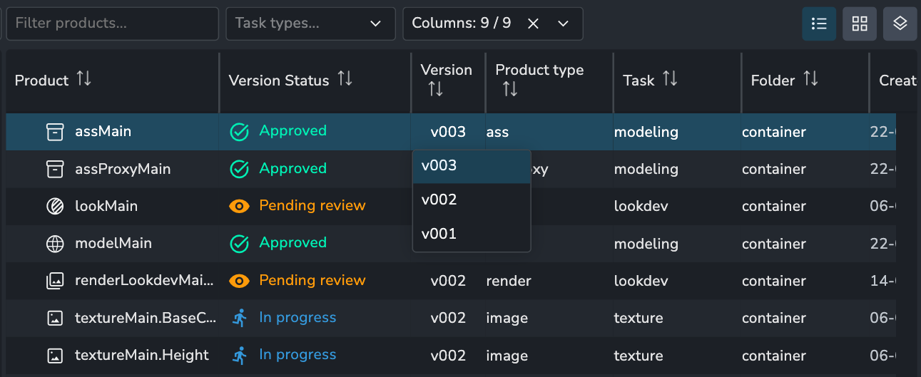Click the lookMain texture icon
This screenshot has height=377, width=921.
point(55,207)
